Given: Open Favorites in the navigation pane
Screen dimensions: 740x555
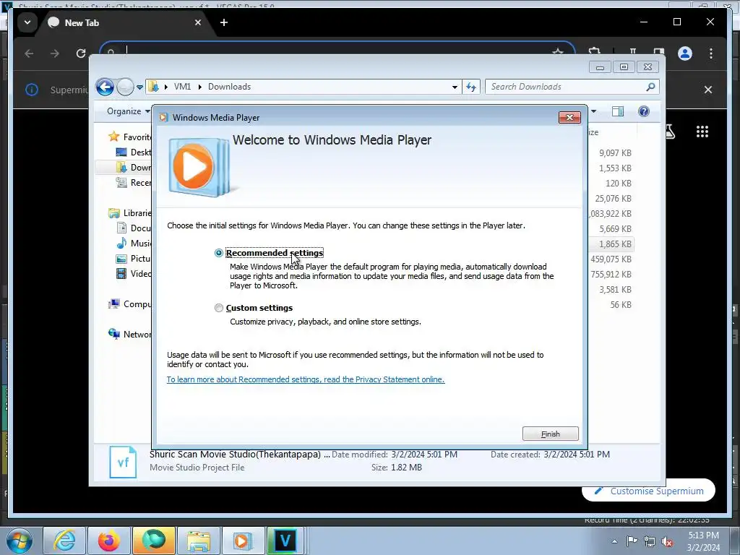Looking at the screenshot, I should [x=129, y=137].
